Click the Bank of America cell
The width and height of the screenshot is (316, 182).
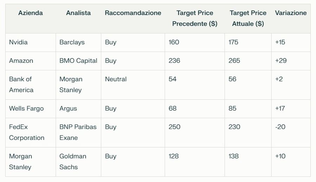point(21,85)
